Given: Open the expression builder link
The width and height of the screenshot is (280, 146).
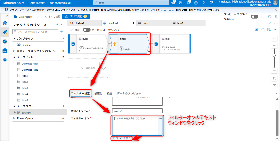Looking at the screenshot, I should 121,138.
